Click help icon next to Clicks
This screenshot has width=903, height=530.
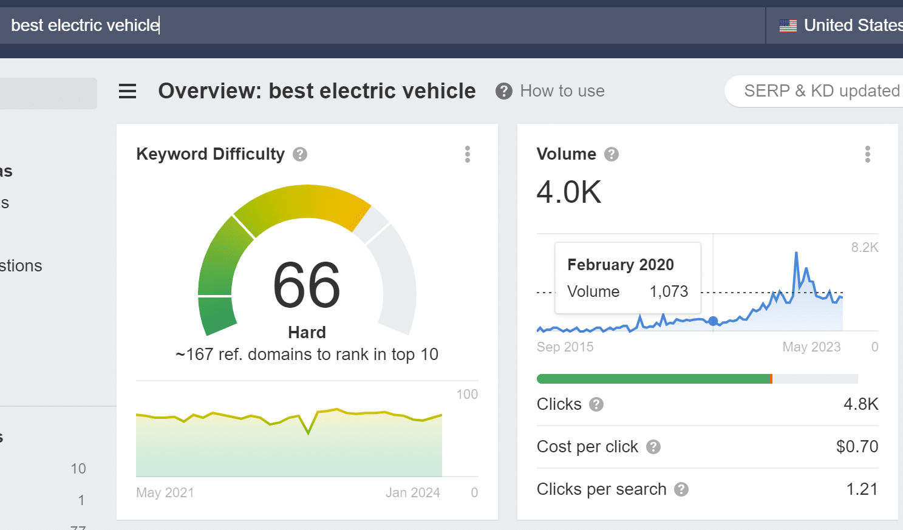coord(596,404)
